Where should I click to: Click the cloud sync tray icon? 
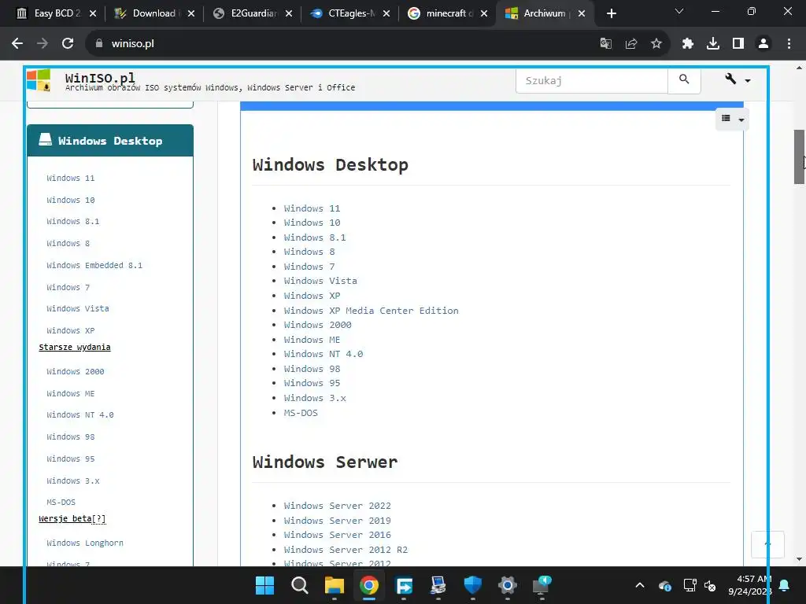[664, 585]
